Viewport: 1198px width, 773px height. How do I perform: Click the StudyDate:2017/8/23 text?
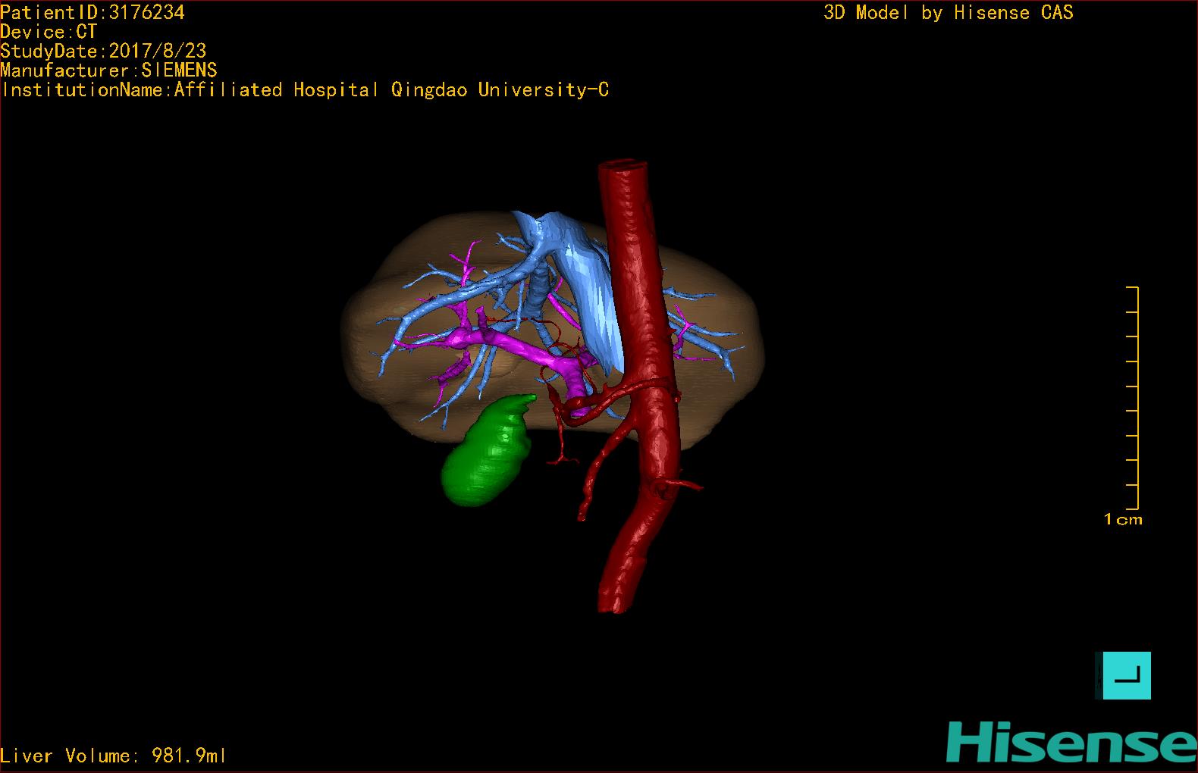click(x=103, y=51)
